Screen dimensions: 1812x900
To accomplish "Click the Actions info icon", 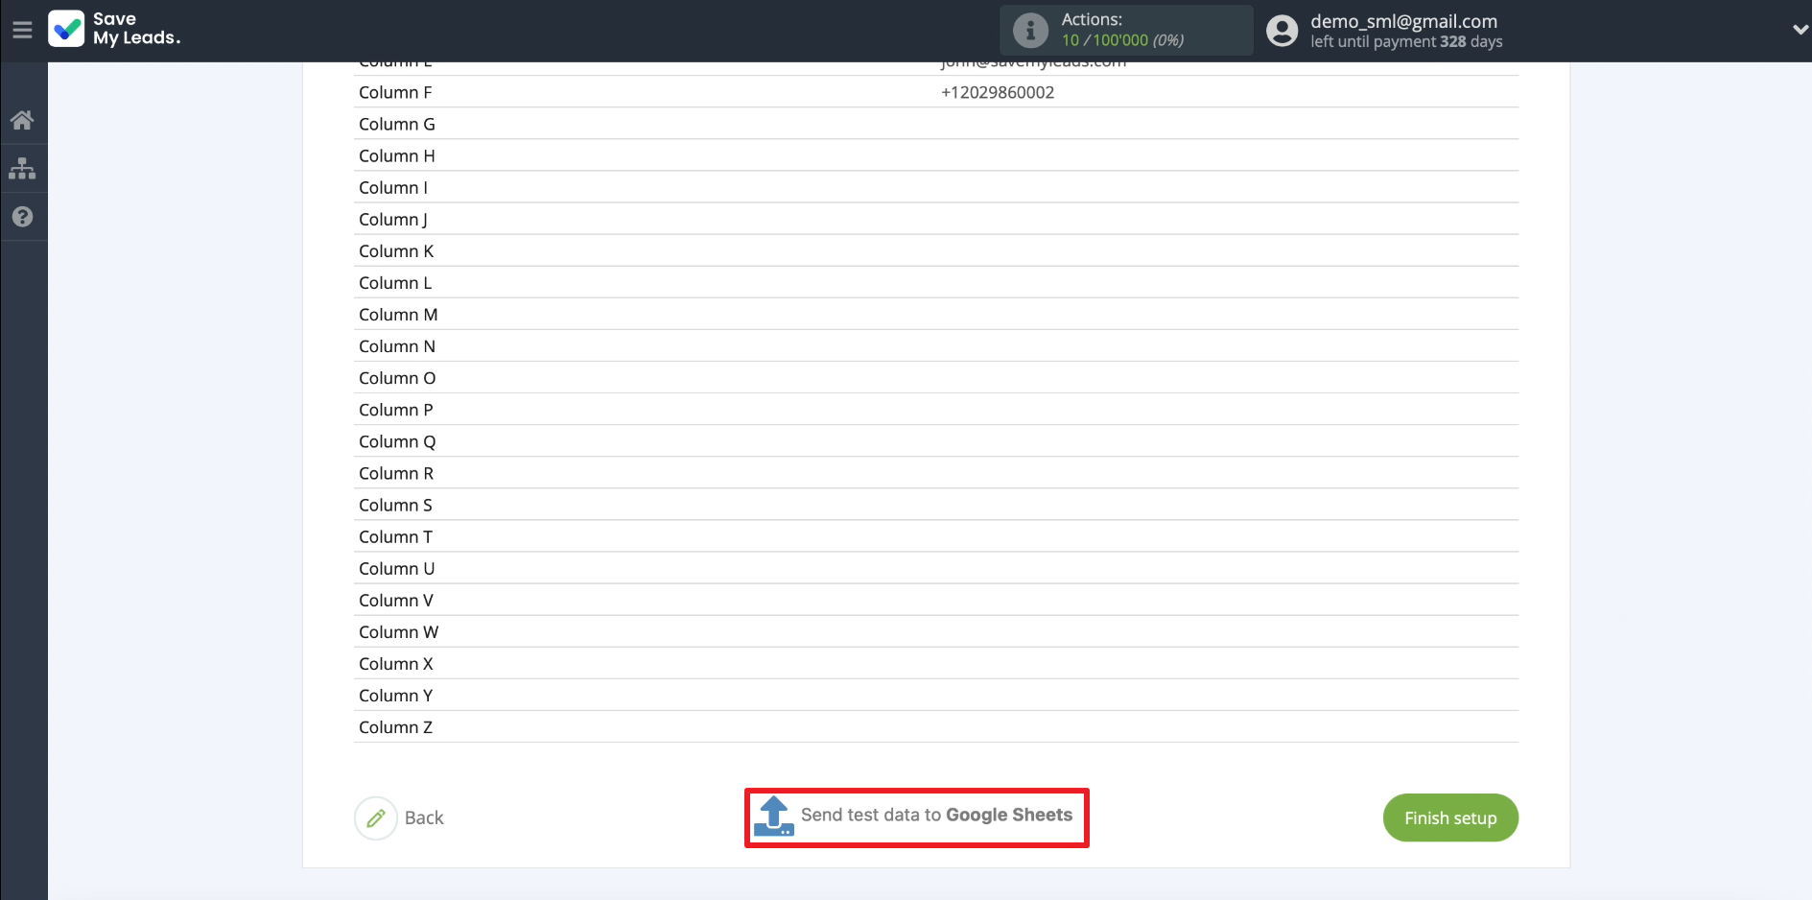I will click(1030, 31).
